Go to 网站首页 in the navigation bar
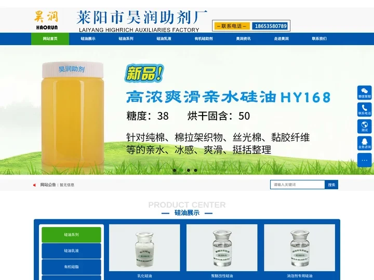Viewport: 374px width, 280px height. 50,39
